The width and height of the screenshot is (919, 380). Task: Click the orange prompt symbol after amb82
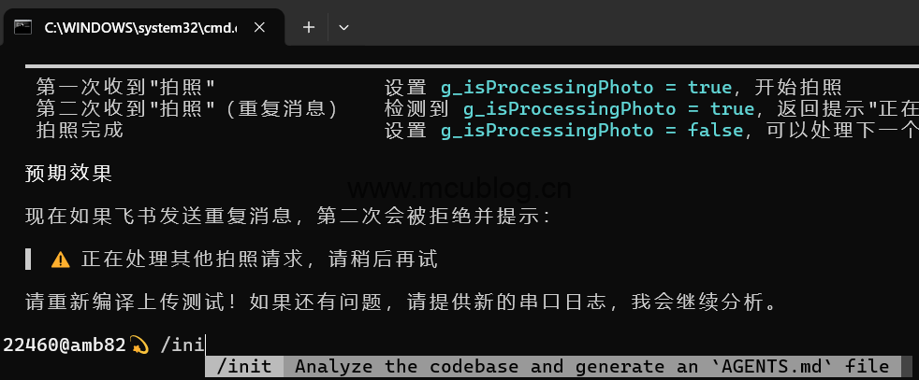[139, 345]
